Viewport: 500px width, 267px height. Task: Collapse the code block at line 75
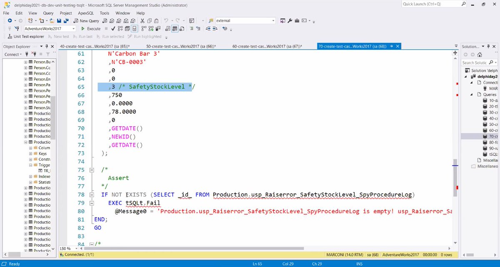92,170
